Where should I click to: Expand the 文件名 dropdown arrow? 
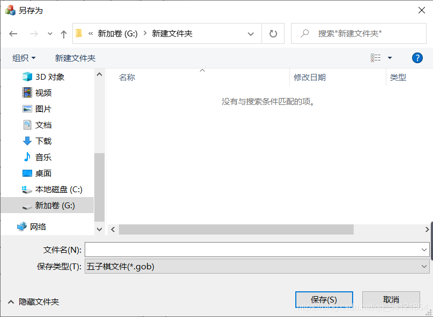point(424,250)
